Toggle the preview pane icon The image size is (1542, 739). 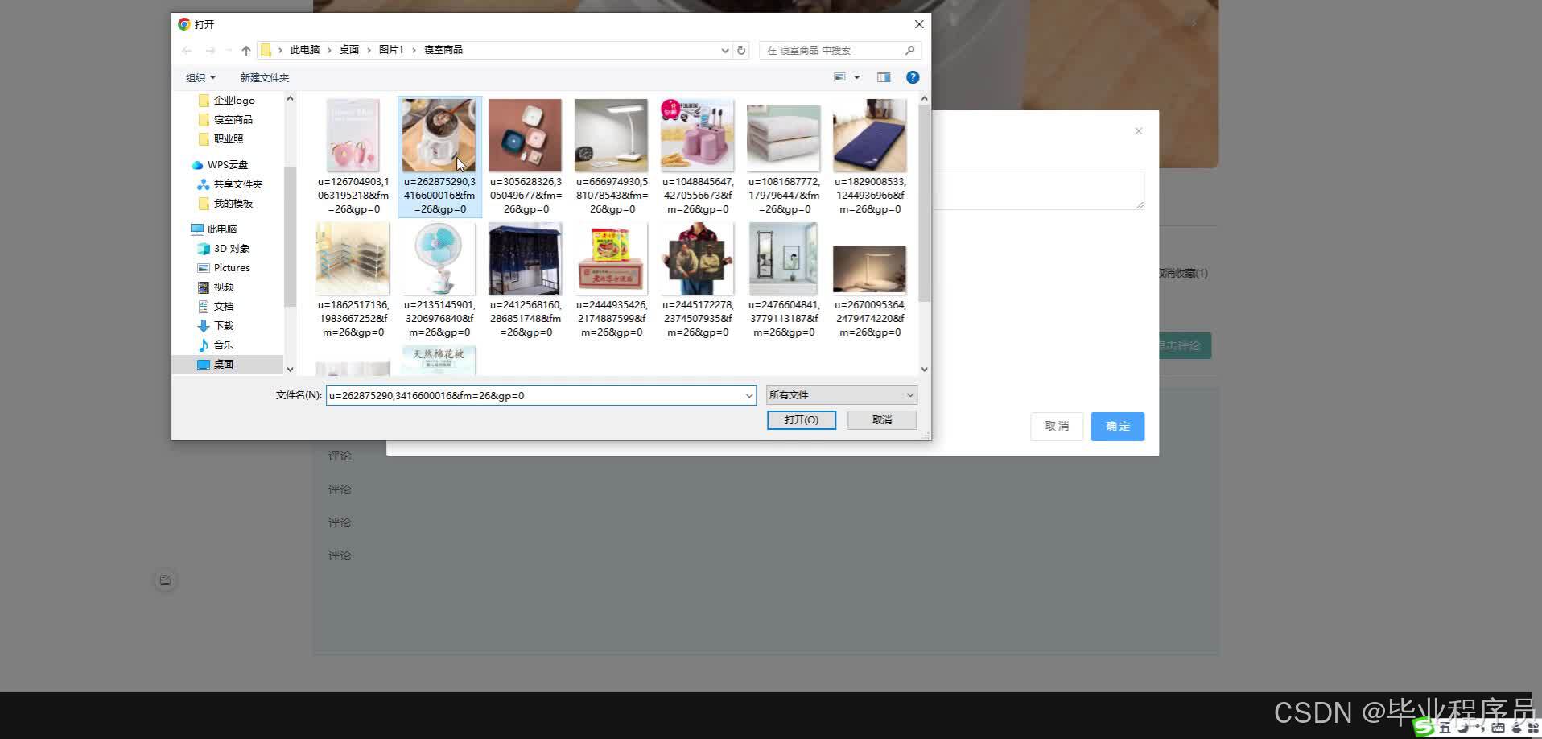[884, 77]
